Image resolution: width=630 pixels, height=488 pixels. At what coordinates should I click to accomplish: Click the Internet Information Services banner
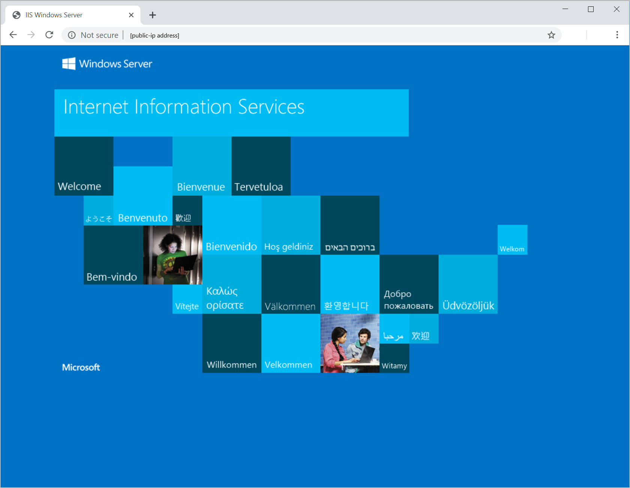(x=231, y=112)
